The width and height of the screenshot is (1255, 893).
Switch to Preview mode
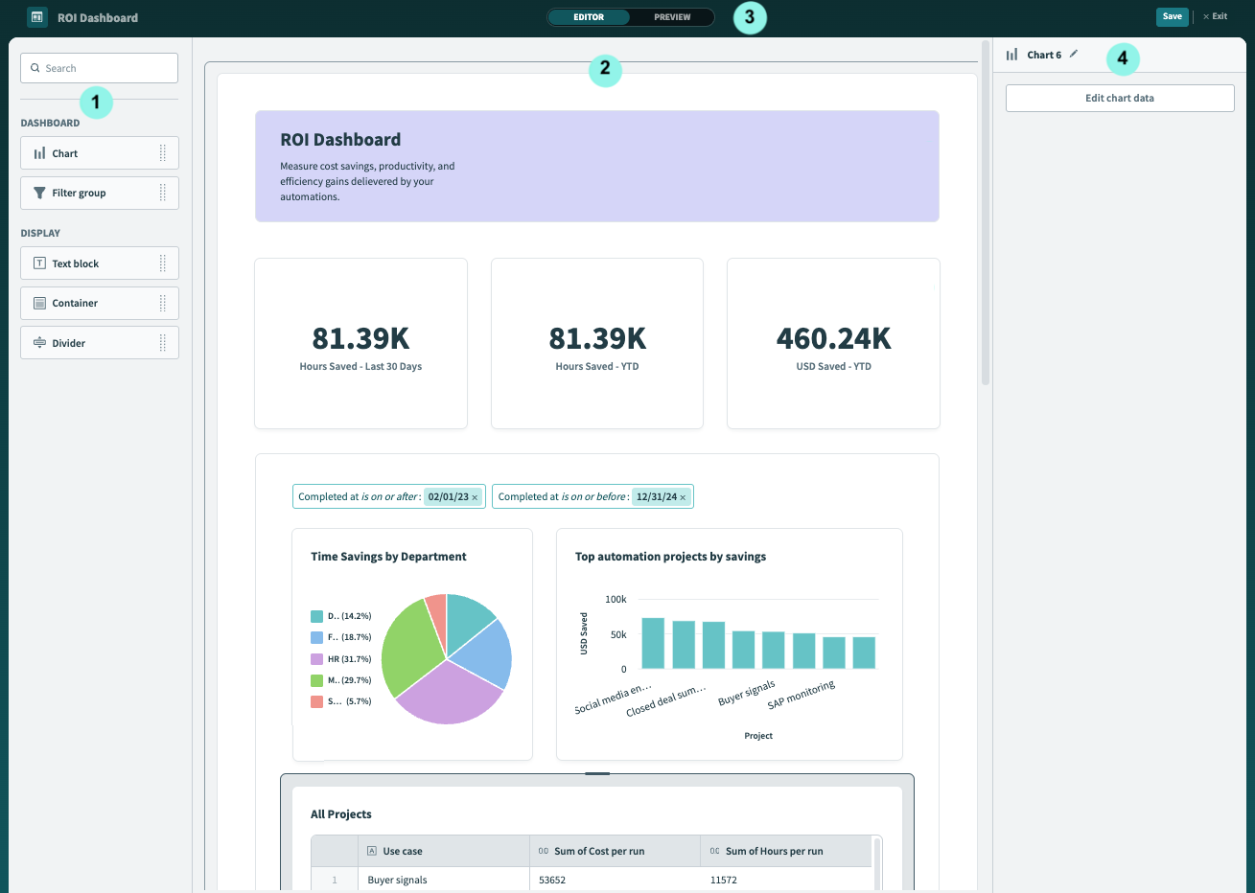pos(671,16)
